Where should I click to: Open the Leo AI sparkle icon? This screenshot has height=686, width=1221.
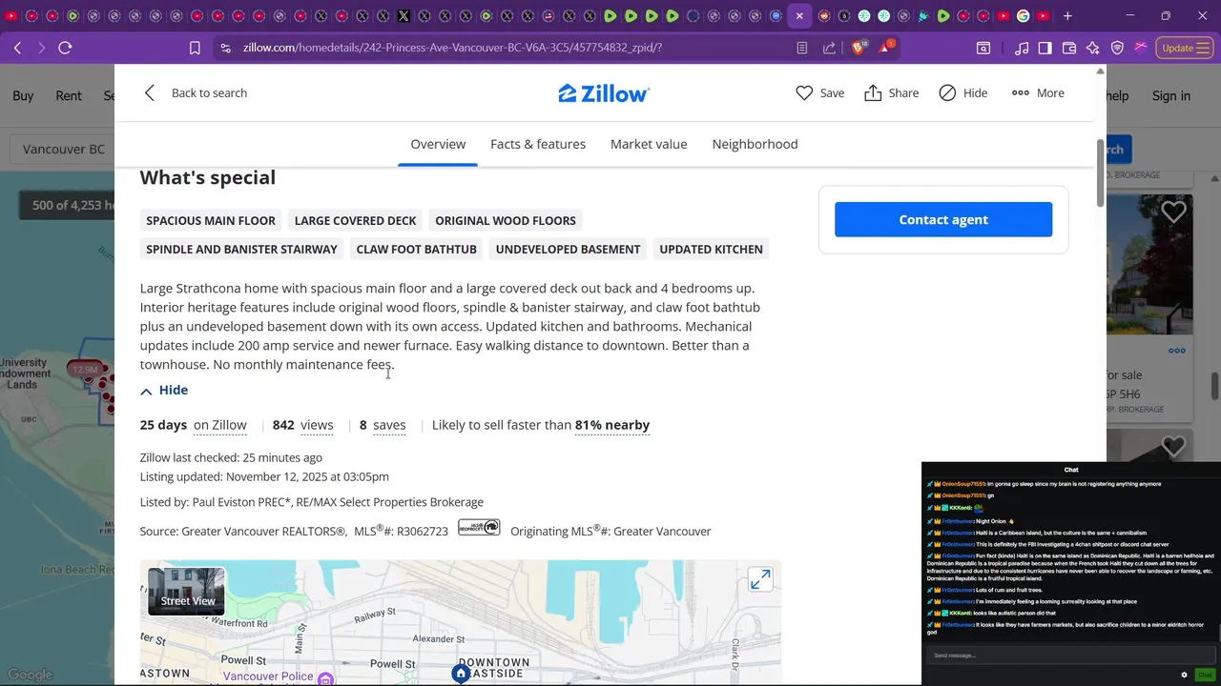coord(1093,48)
